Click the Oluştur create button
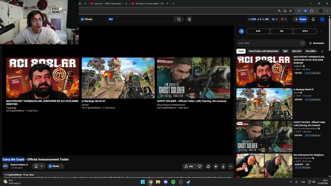 (300, 19)
